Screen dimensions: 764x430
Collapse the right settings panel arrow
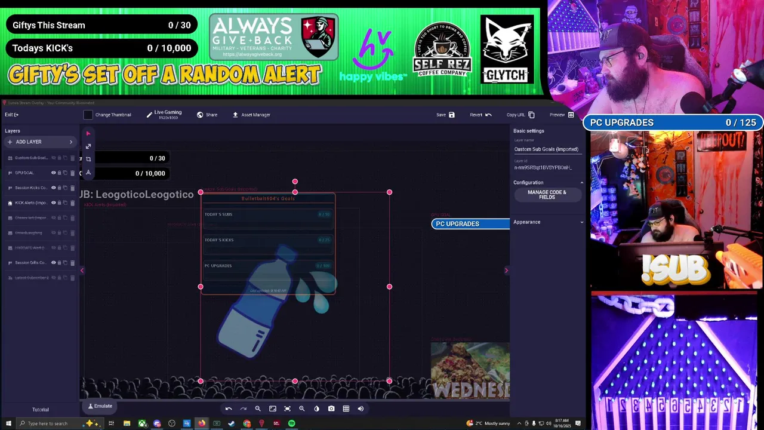(506, 271)
